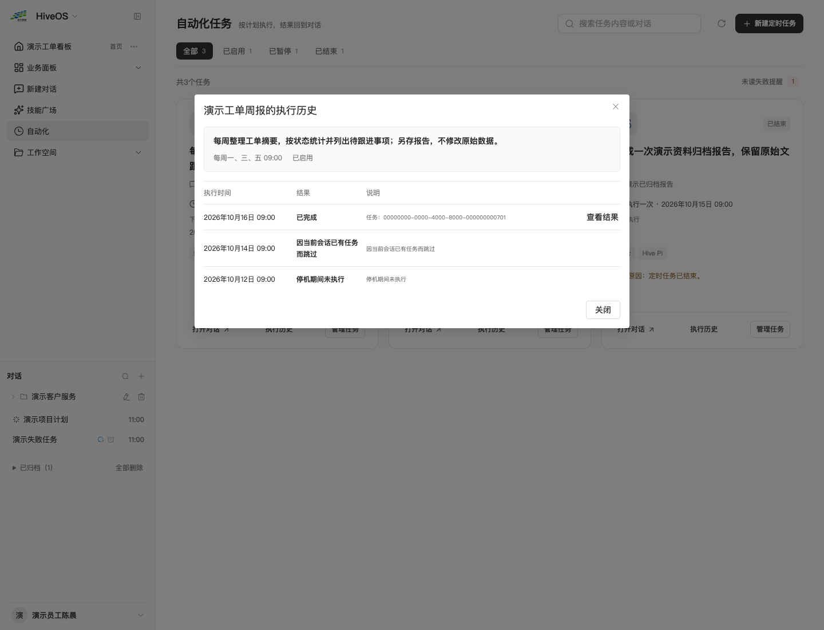This screenshot has width=824, height=630.
Task: Search conversations with the 对话 magnifier icon
Action: tap(125, 376)
